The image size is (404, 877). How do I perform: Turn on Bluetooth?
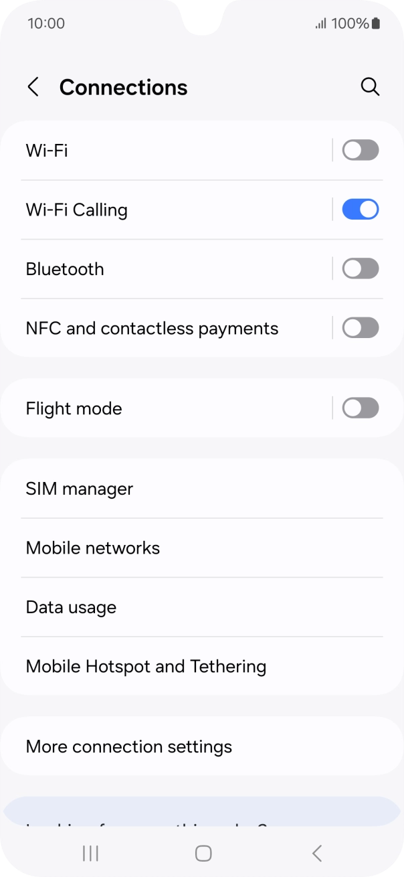pos(360,268)
